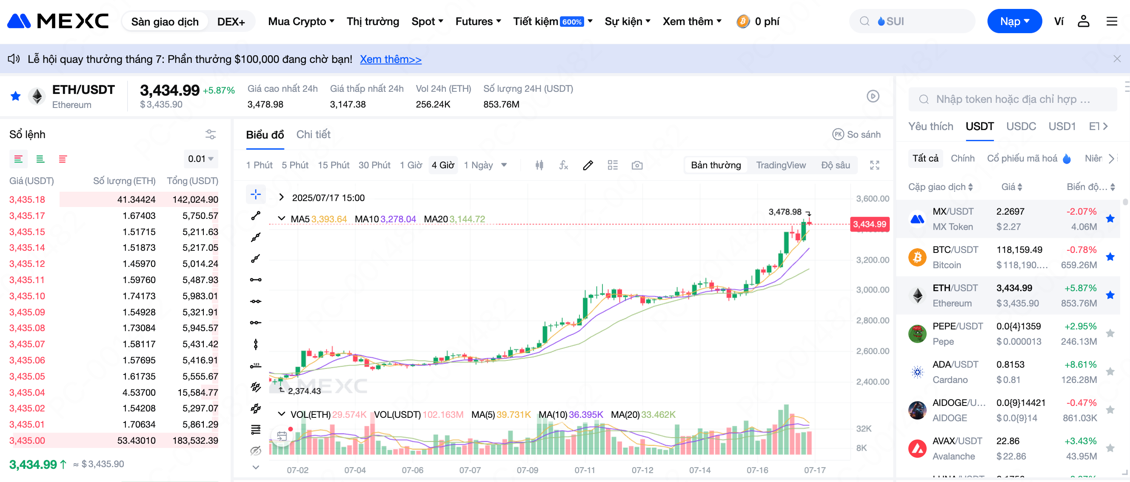Switch to Yêu thích favorites tab
This screenshot has height=482, width=1130.
click(930, 126)
